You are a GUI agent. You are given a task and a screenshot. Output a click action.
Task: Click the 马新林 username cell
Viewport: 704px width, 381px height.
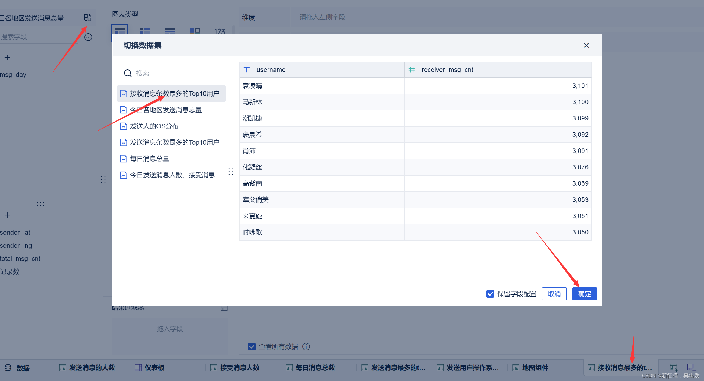(x=322, y=102)
